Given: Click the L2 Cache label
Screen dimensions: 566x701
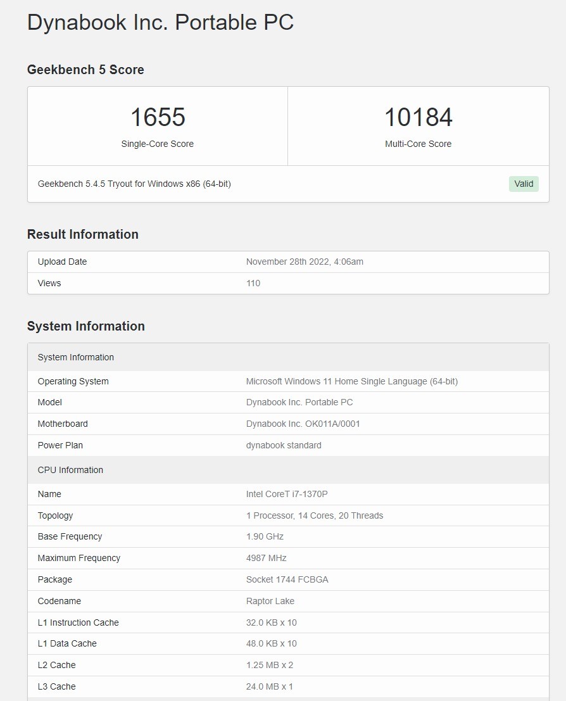Looking at the screenshot, I should tap(56, 665).
